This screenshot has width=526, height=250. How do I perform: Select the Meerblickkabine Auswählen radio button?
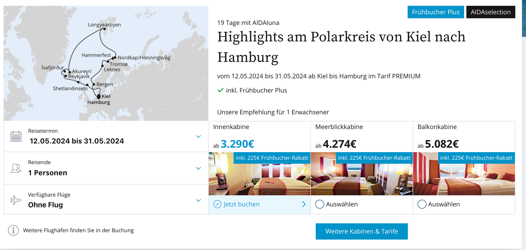319,204
